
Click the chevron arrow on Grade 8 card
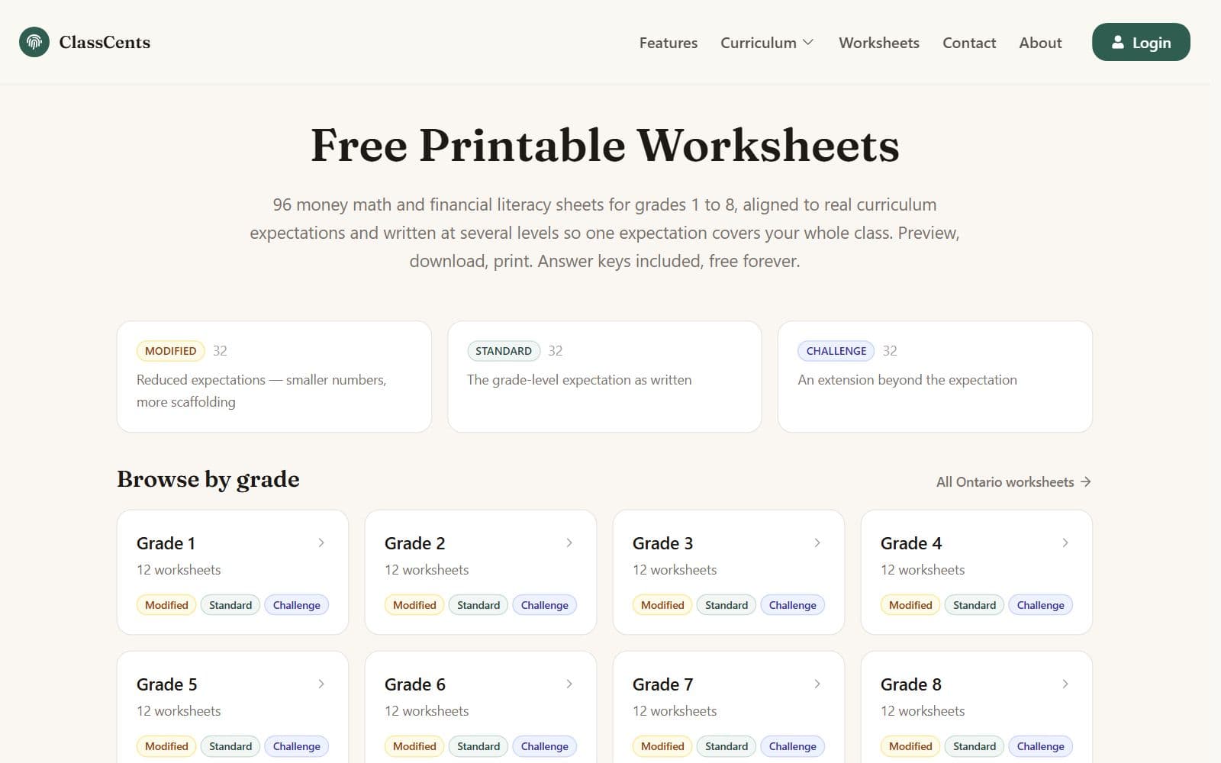click(x=1065, y=684)
